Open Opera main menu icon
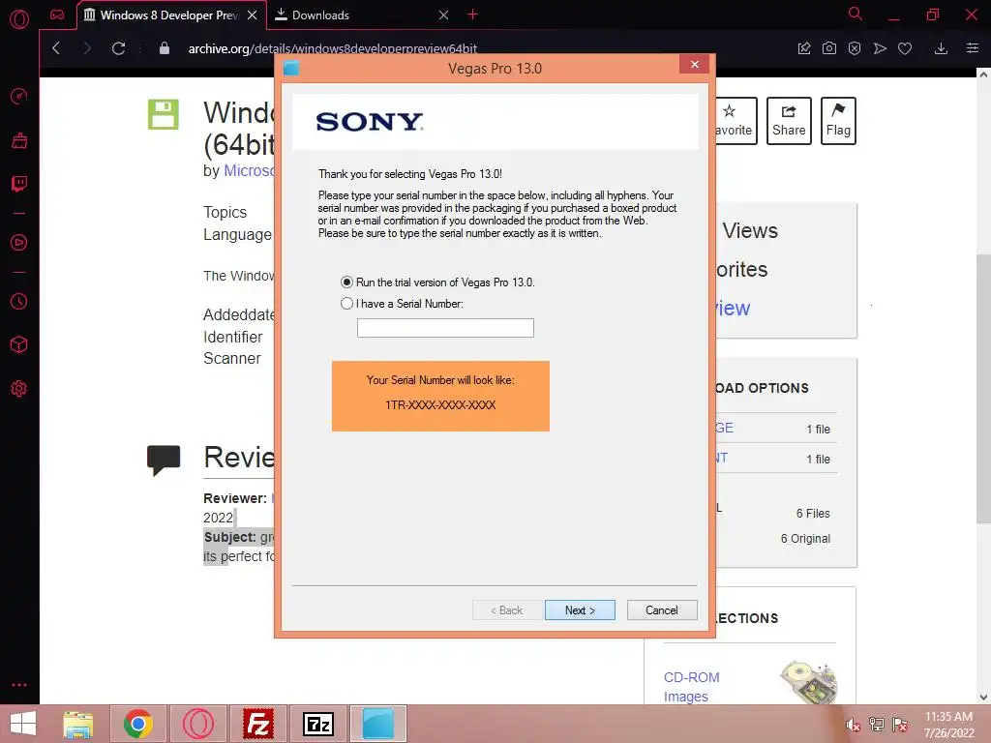The height and width of the screenshot is (743, 991). 19,19
